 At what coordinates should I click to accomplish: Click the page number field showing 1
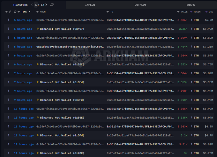tap(36, 5)
